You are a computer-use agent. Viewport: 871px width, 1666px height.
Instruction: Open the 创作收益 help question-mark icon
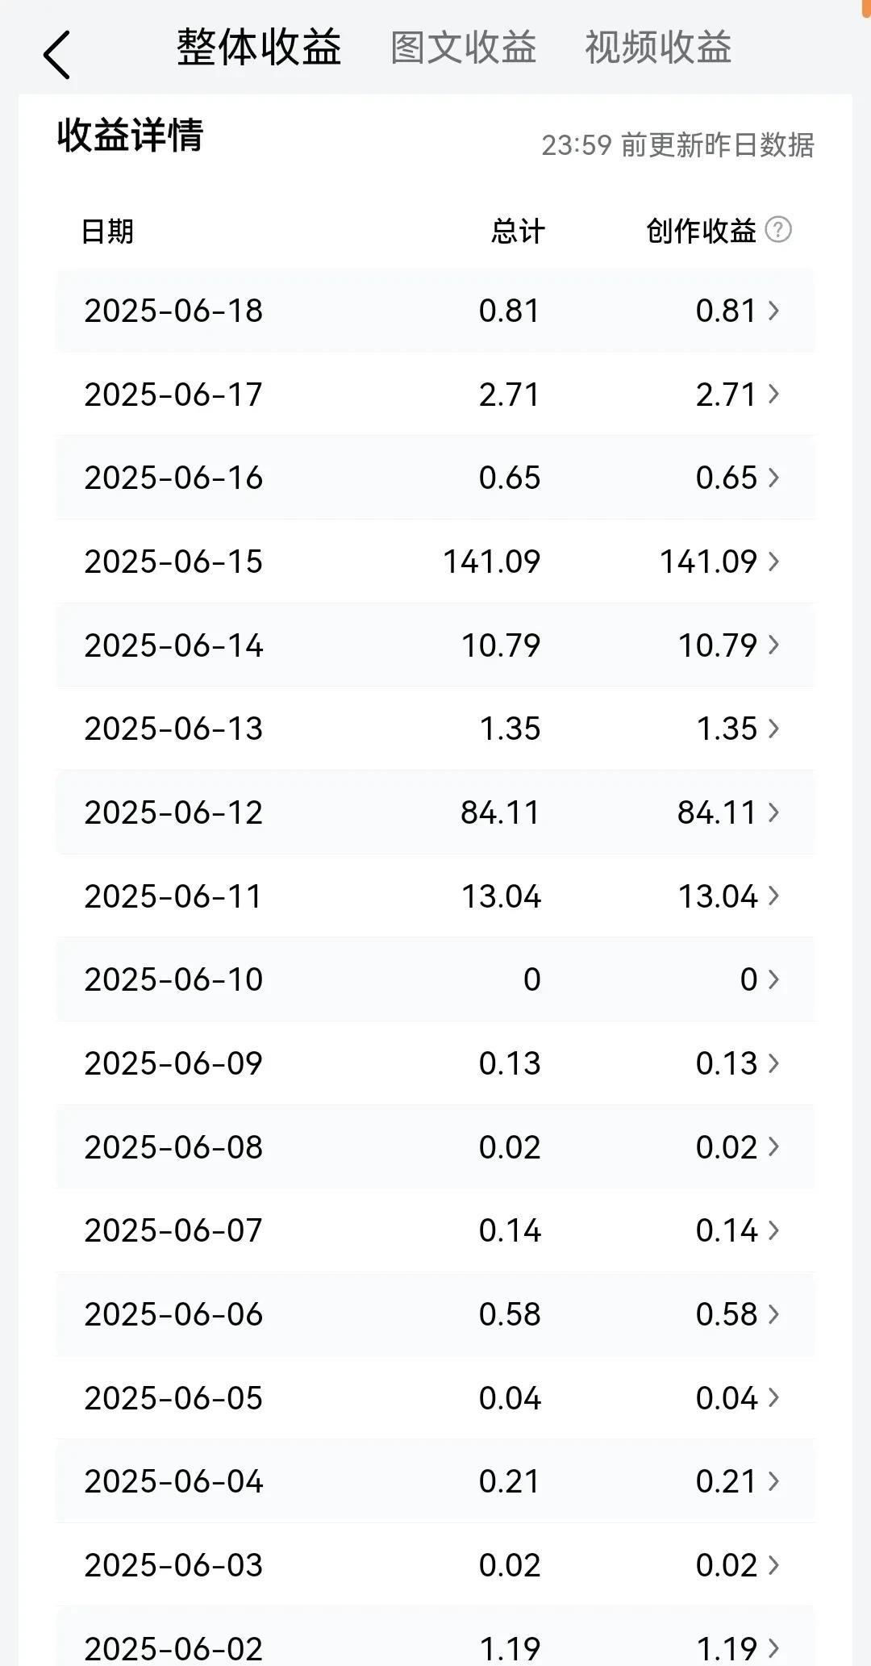(x=778, y=230)
